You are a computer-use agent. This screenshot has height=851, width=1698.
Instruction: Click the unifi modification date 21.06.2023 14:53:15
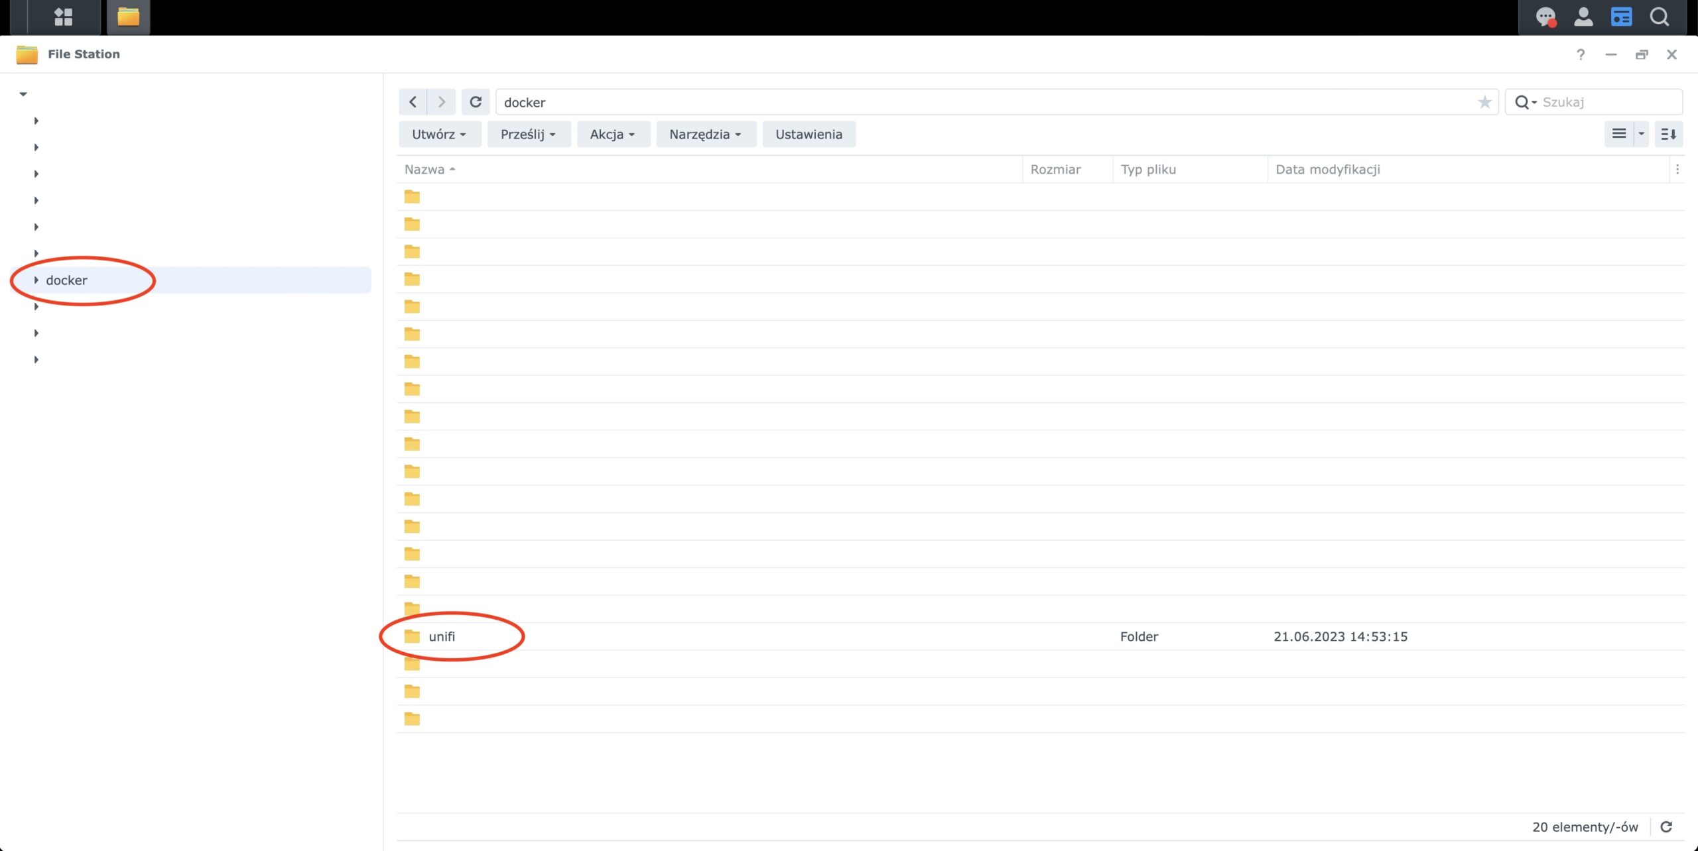tap(1340, 636)
